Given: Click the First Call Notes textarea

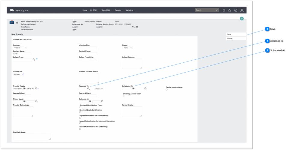Looking at the screenshot, I should pyautogui.click(x=32, y=137).
